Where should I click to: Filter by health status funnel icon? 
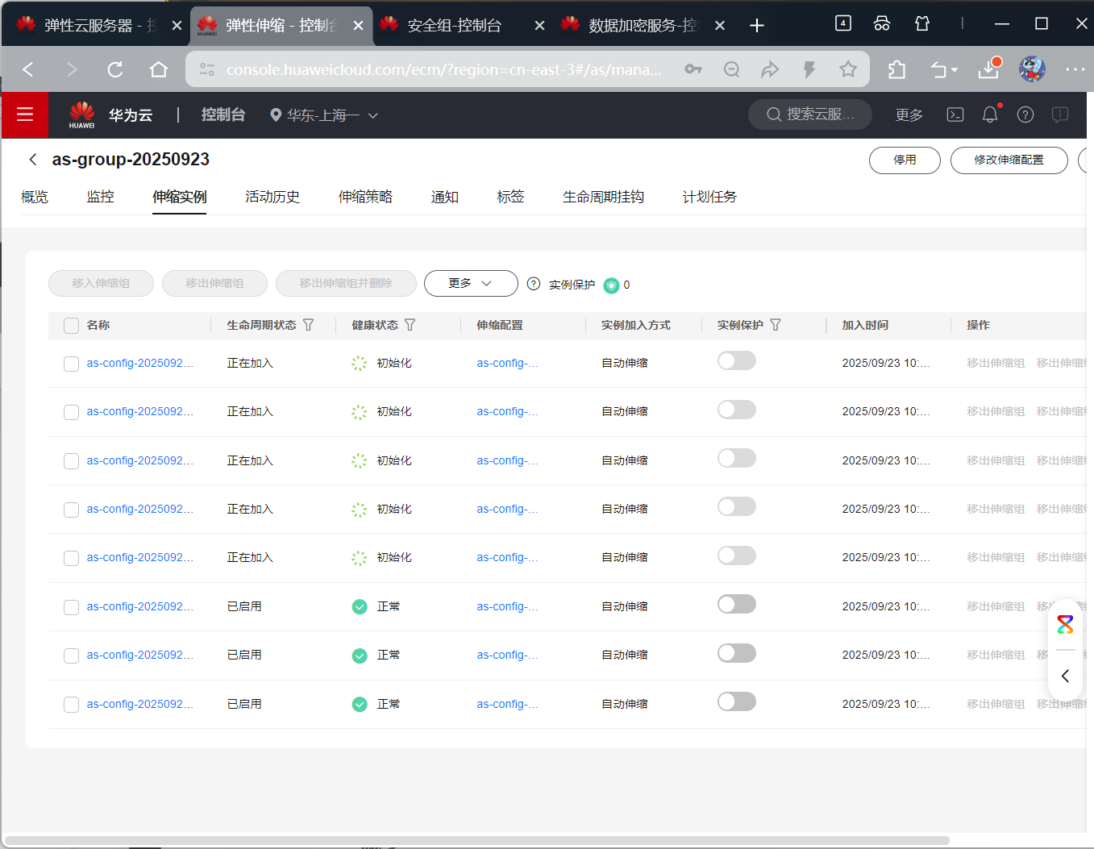(x=410, y=325)
